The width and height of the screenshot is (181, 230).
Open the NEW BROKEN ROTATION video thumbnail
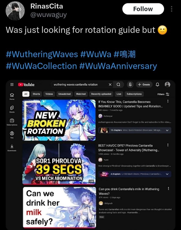click(x=59, y=120)
